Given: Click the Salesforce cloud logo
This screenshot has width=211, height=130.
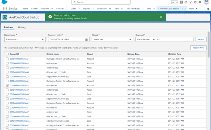Looking at the screenshot, I should click(4, 2).
